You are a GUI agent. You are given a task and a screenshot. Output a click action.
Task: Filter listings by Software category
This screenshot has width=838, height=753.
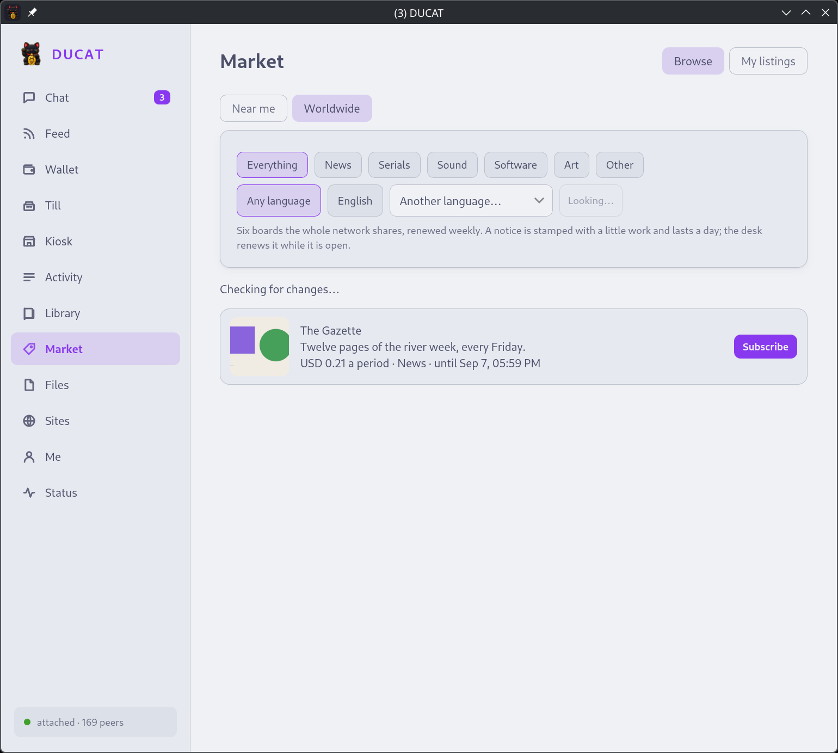tap(516, 165)
